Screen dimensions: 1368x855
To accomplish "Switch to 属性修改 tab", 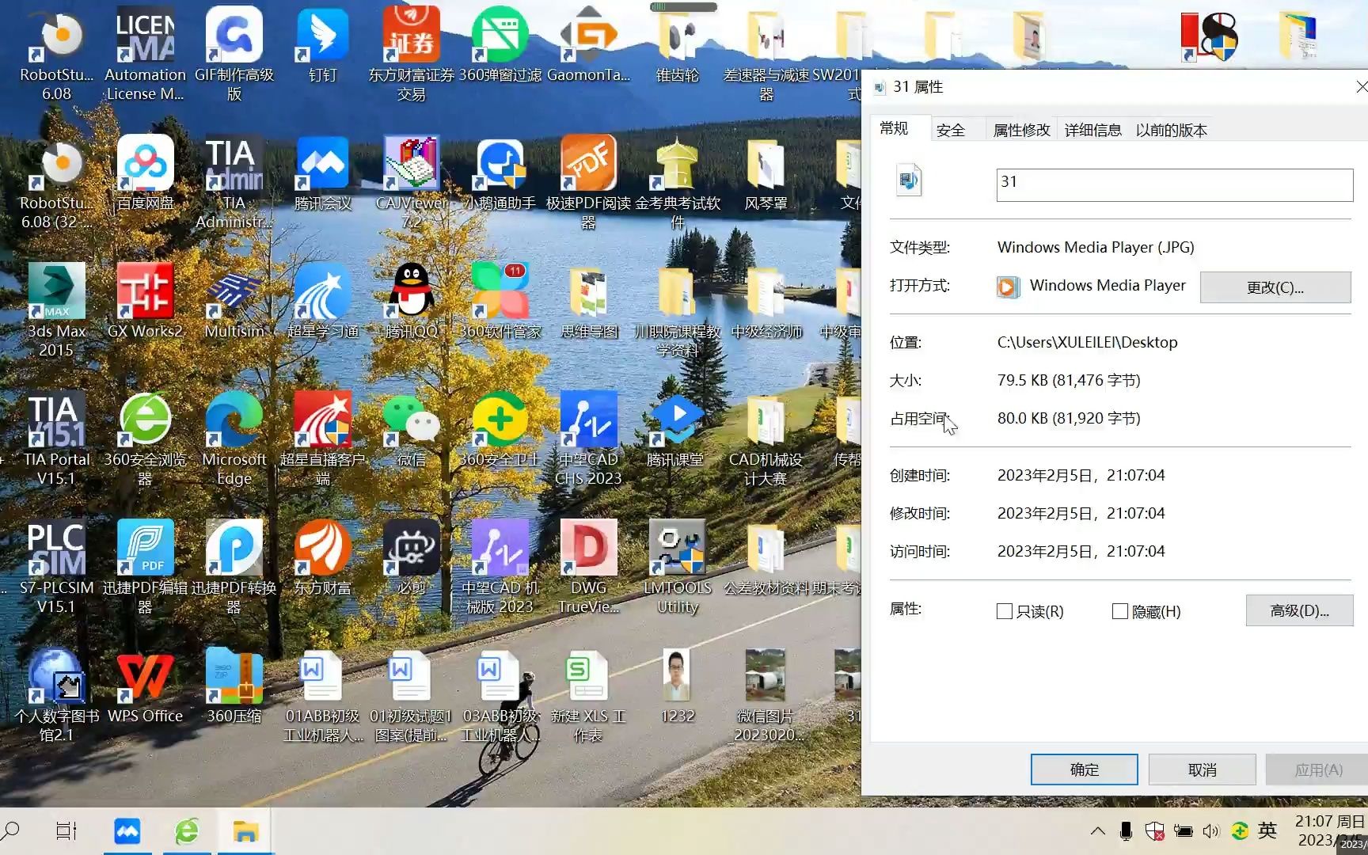I will point(1021,130).
